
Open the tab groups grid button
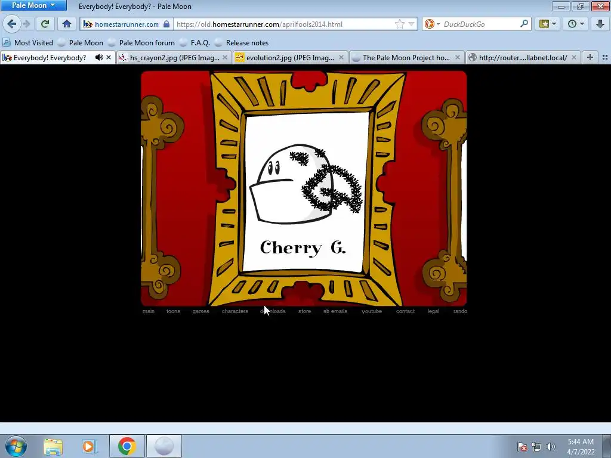click(605, 58)
